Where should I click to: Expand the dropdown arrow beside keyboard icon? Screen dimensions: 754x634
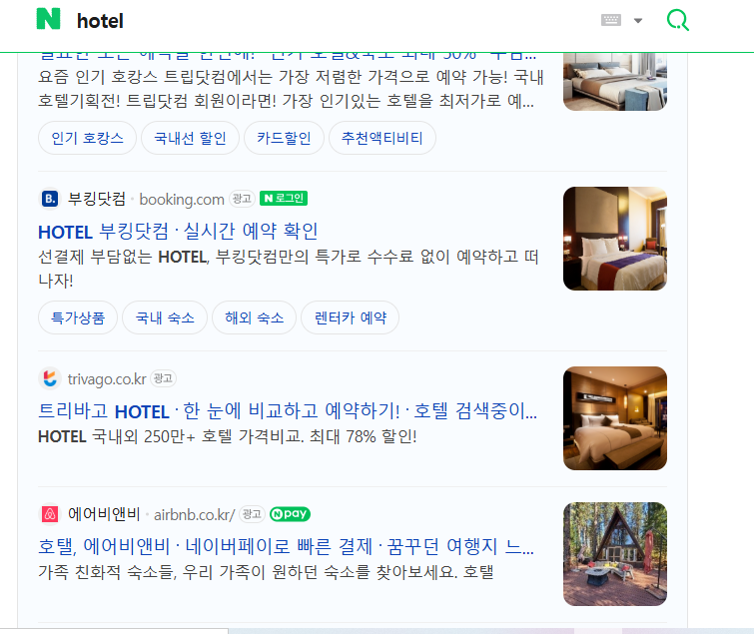[x=638, y=21]
